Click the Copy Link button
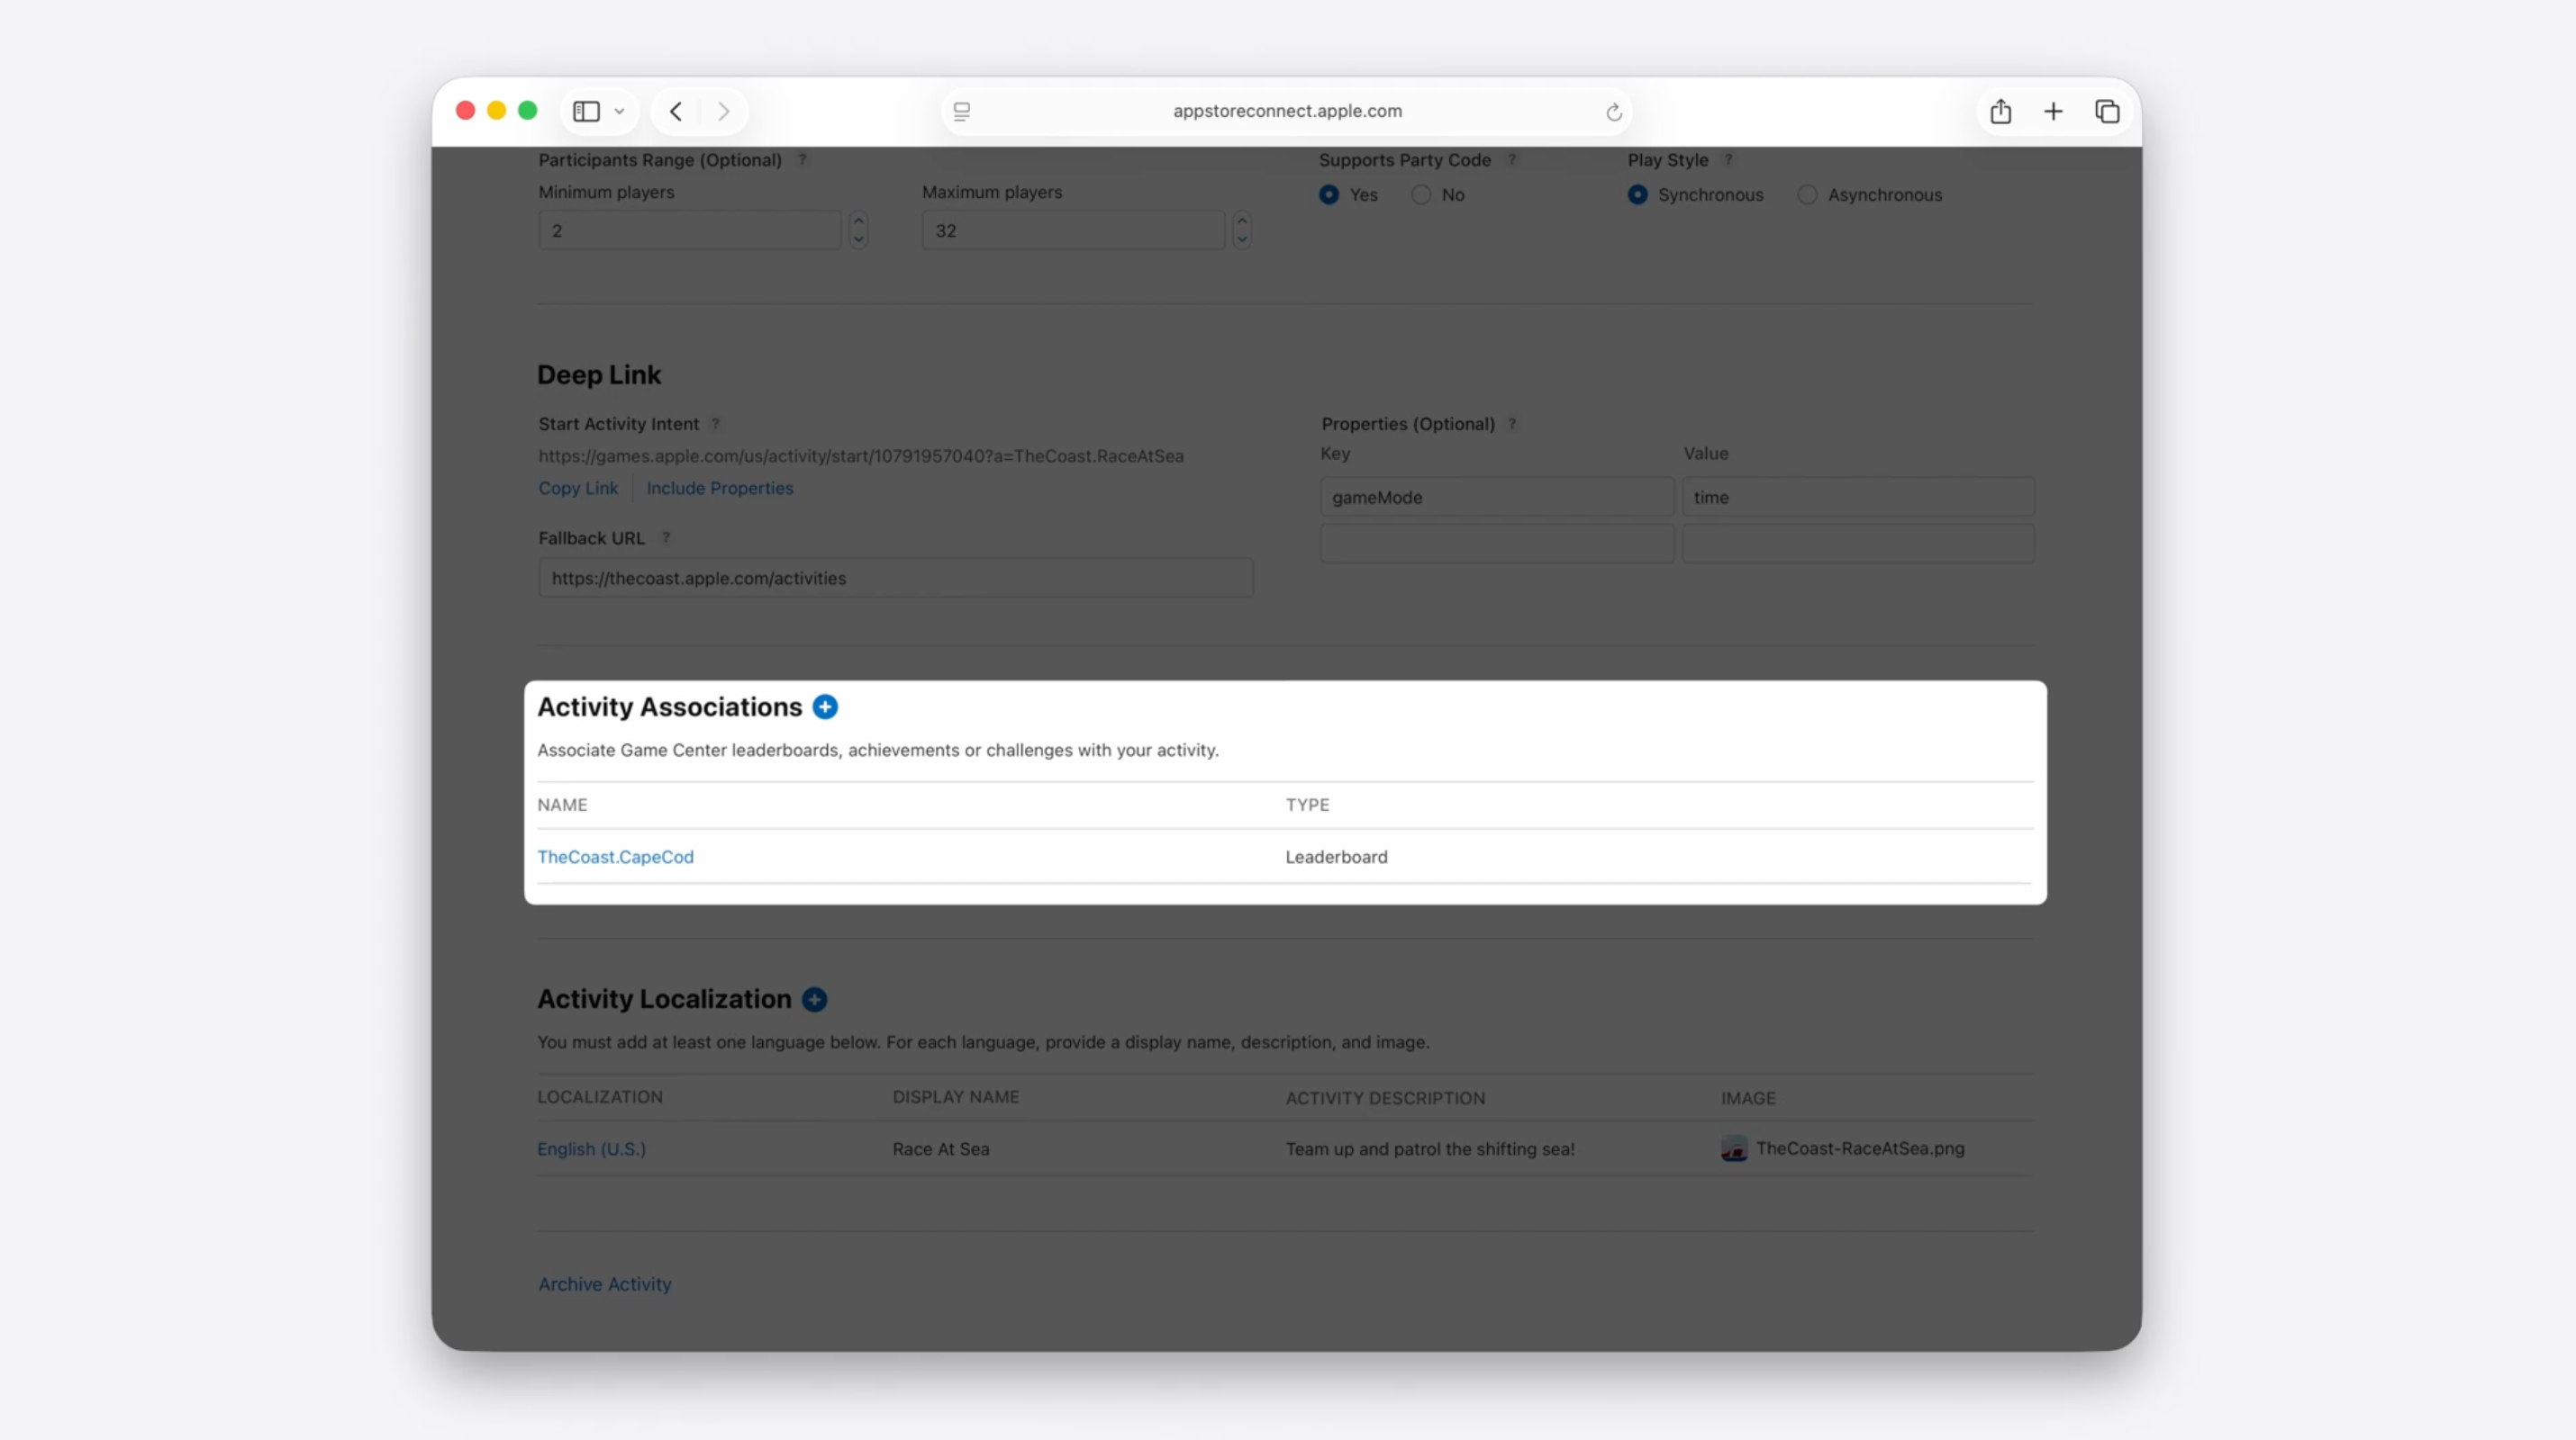The width and height of the screenshot is (2576, 1440). [x=578, y=488]
